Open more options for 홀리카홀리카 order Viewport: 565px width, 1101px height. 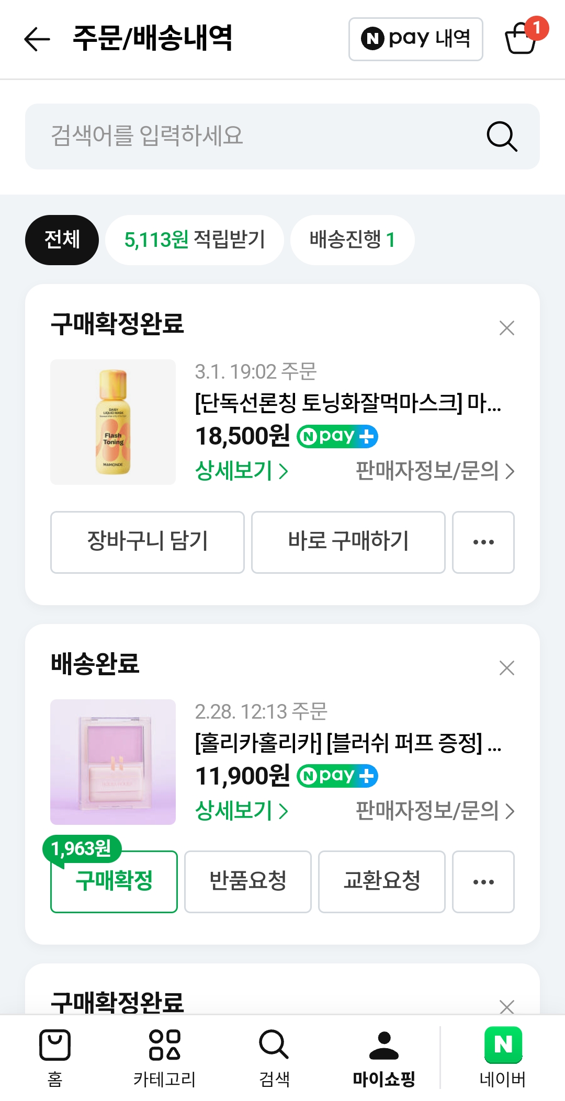coord(483,882)
